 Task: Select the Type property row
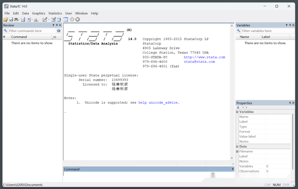(264, 127)
